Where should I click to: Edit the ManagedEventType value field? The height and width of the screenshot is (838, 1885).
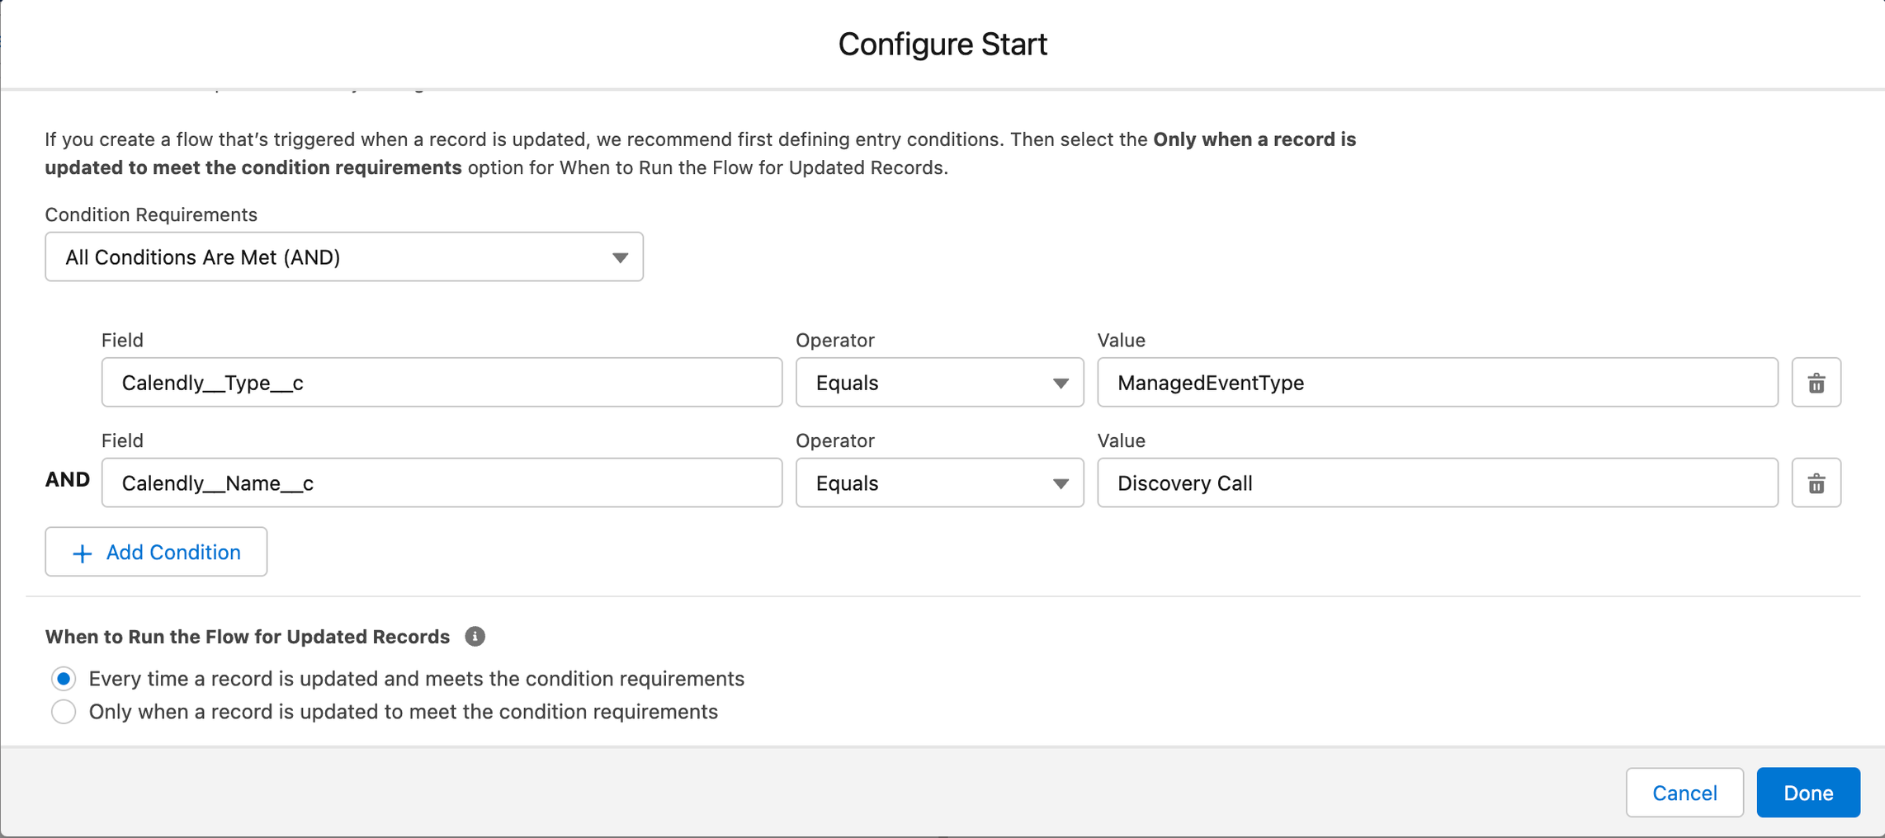pyautogui.click(x=1437, y=383)
